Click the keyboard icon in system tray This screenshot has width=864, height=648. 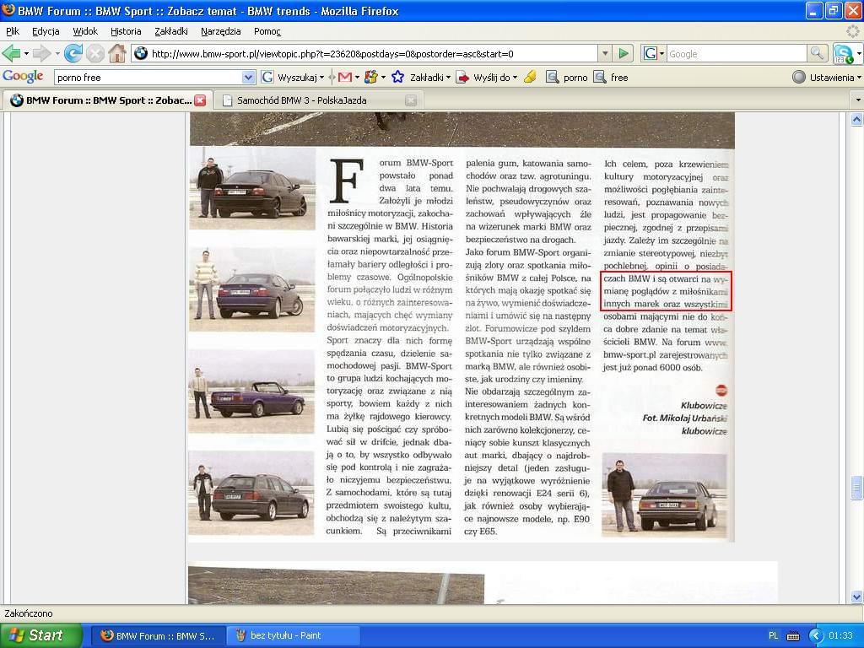coord(793,636)
